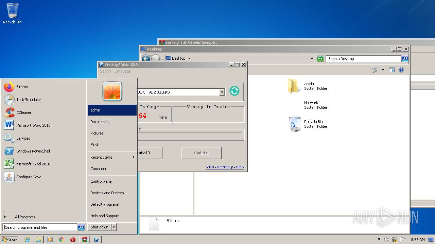The width and height of the screenshot is (435, 244).
Task: Launch Task Scheduler from Start menu
Action: (x=43, y=100)
